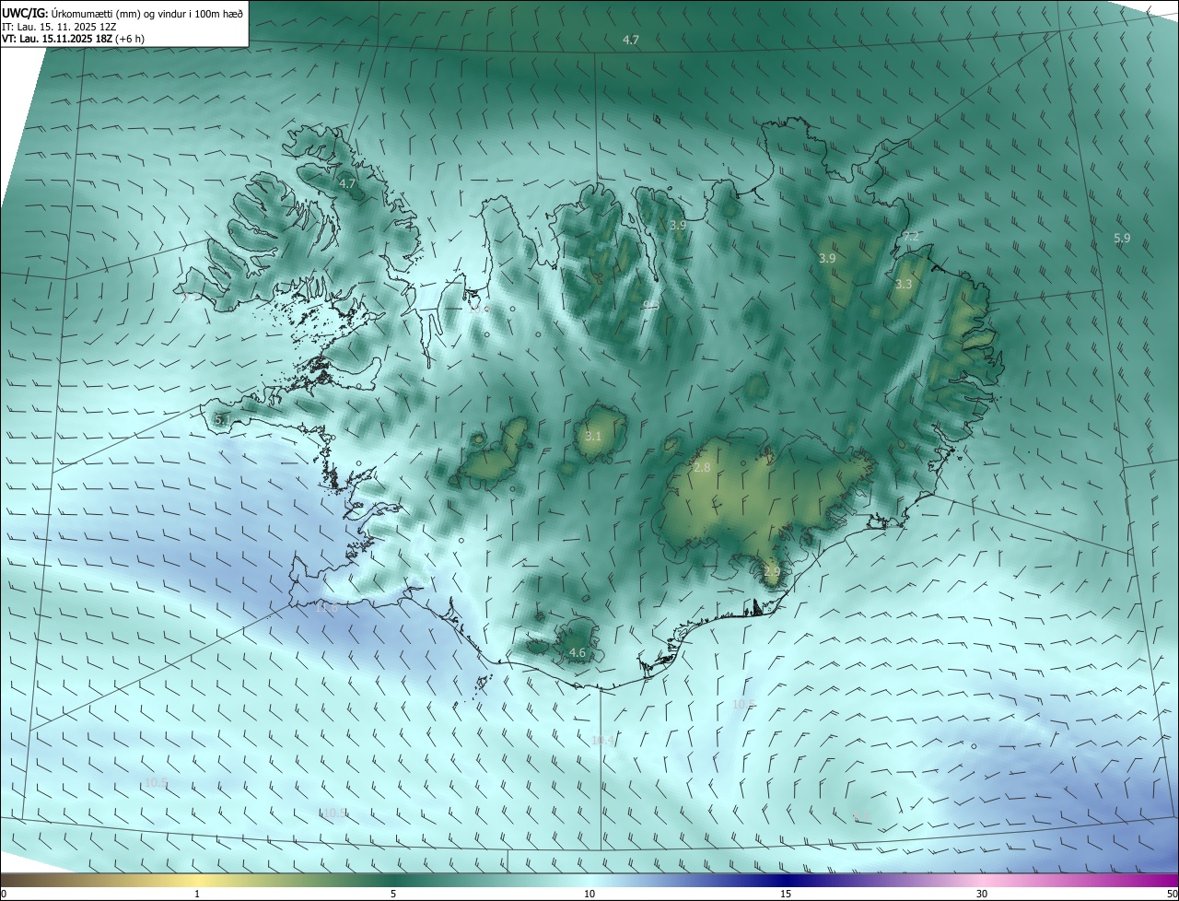1179x901 pixels.
Task: Click the 3.1 value on the central glacier
Action: (593, 436)
